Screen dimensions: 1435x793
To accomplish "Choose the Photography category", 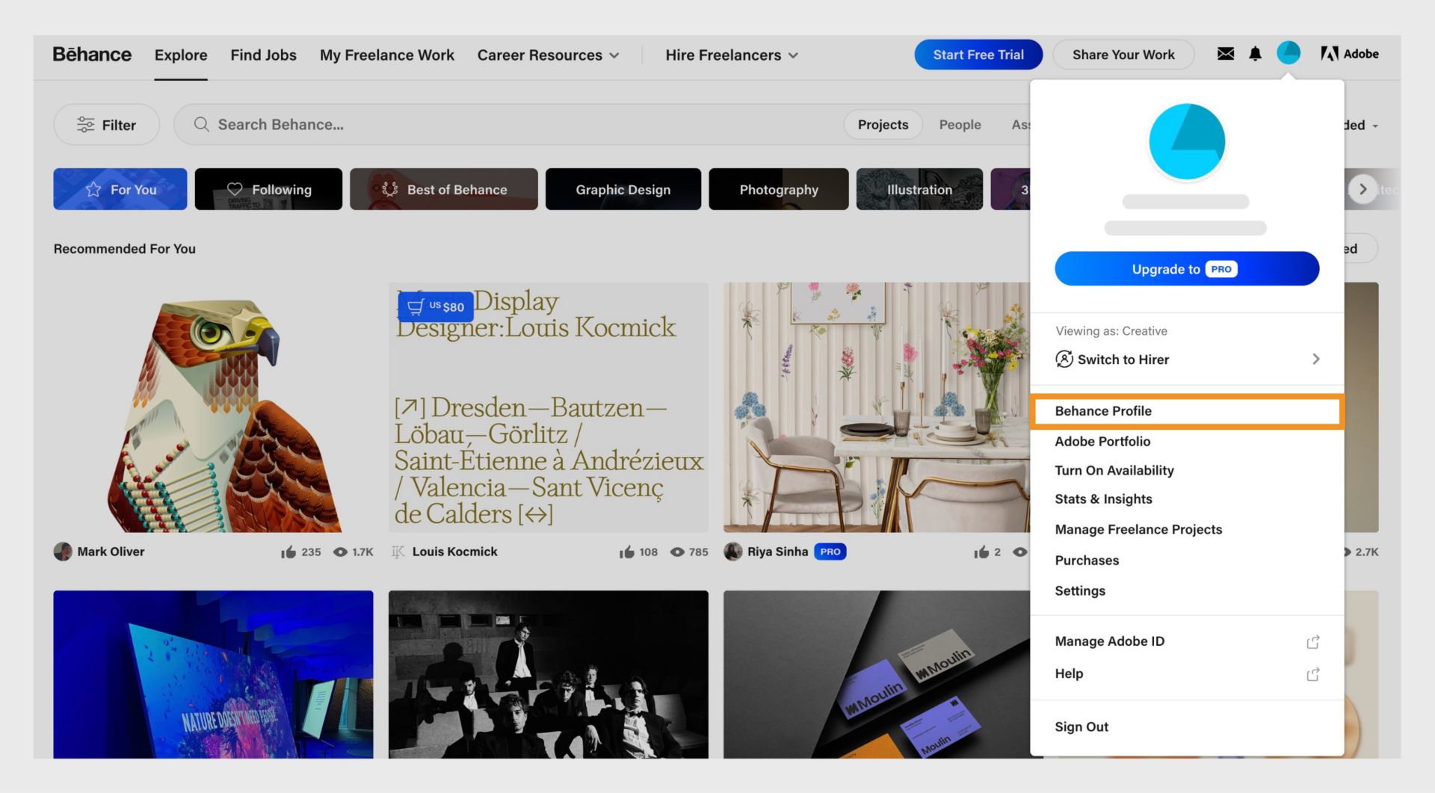I will point(779,189).
